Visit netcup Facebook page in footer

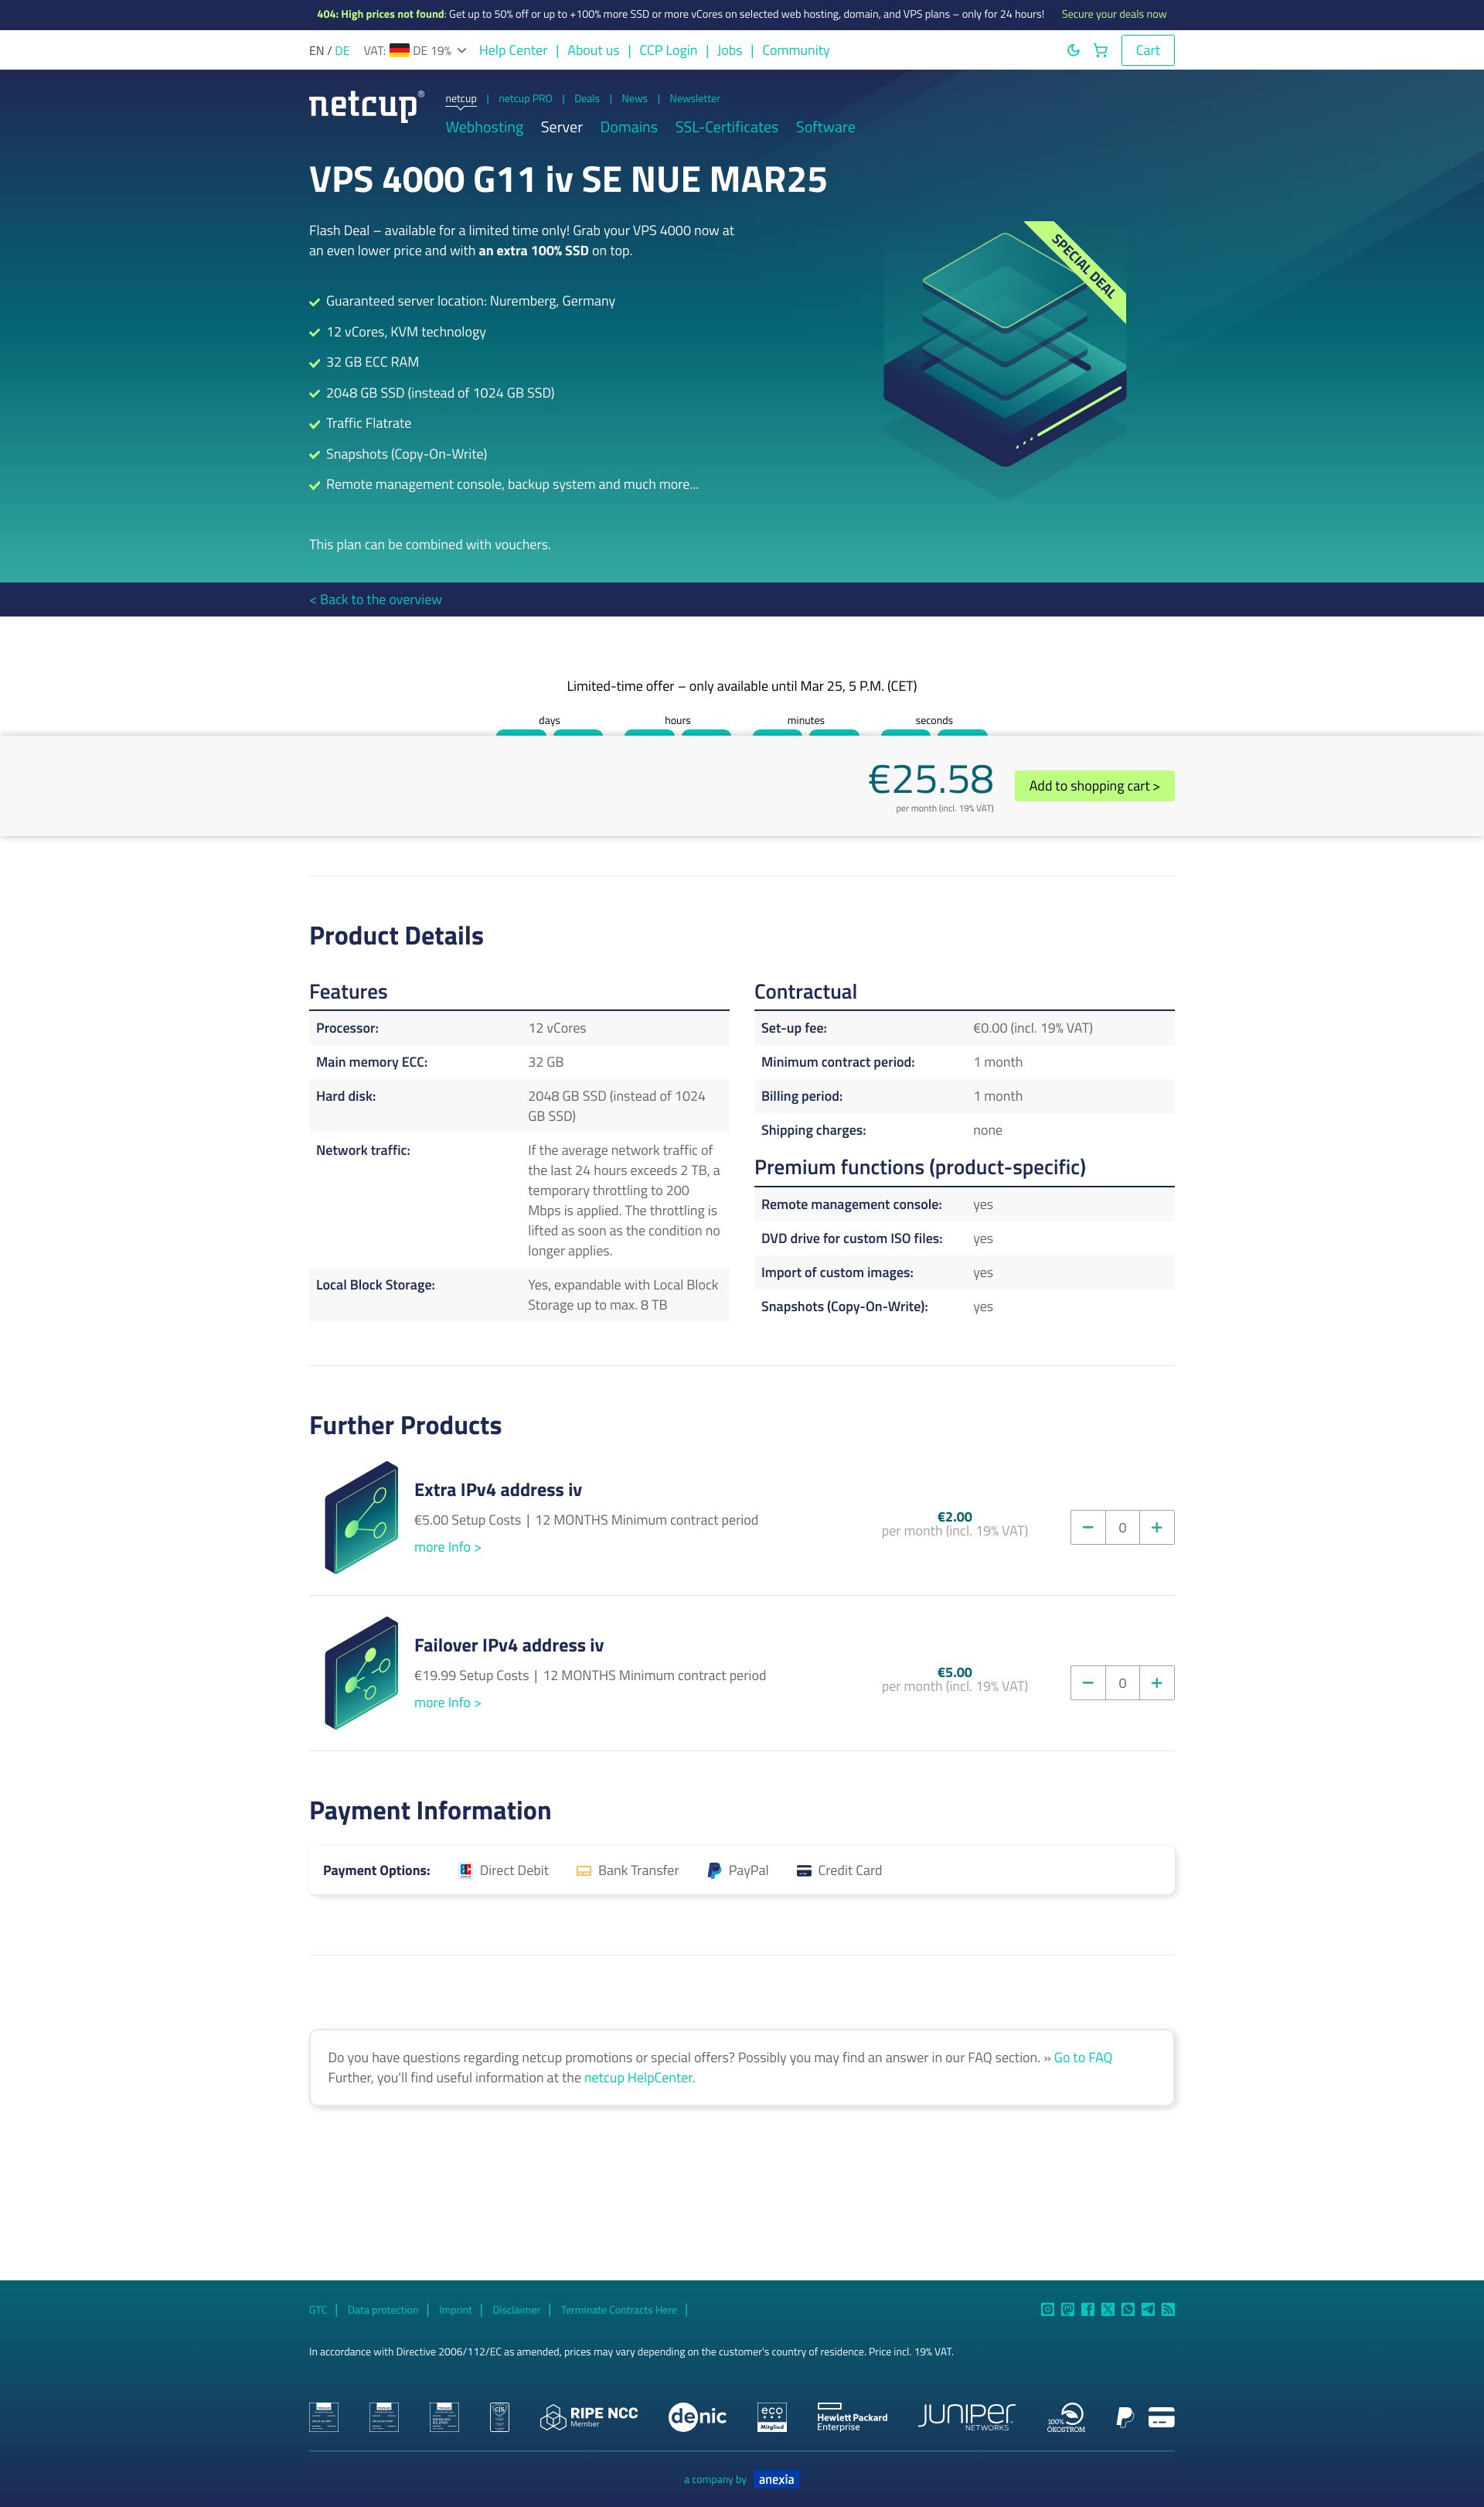[x=1087, y=2309]
